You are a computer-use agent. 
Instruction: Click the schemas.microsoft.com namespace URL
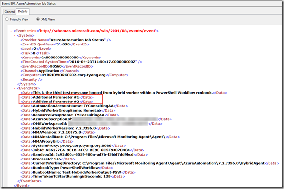pyautogui.click(x=98, y=31)
